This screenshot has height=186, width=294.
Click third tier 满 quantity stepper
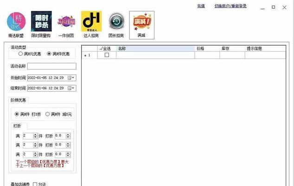[x=35, y=154]
